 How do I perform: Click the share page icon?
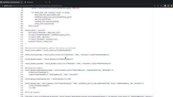(x=158, y=6)
